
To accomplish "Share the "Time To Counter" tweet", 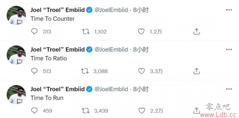I will (197, 31).
